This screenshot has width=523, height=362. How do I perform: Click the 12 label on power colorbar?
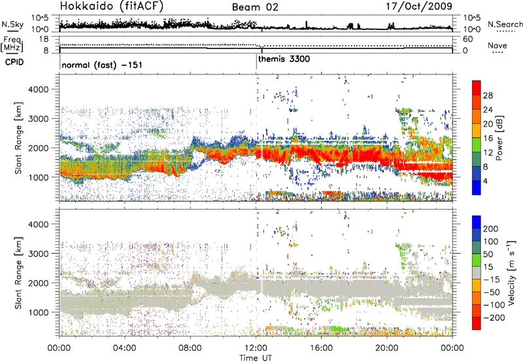coord(488,153)
